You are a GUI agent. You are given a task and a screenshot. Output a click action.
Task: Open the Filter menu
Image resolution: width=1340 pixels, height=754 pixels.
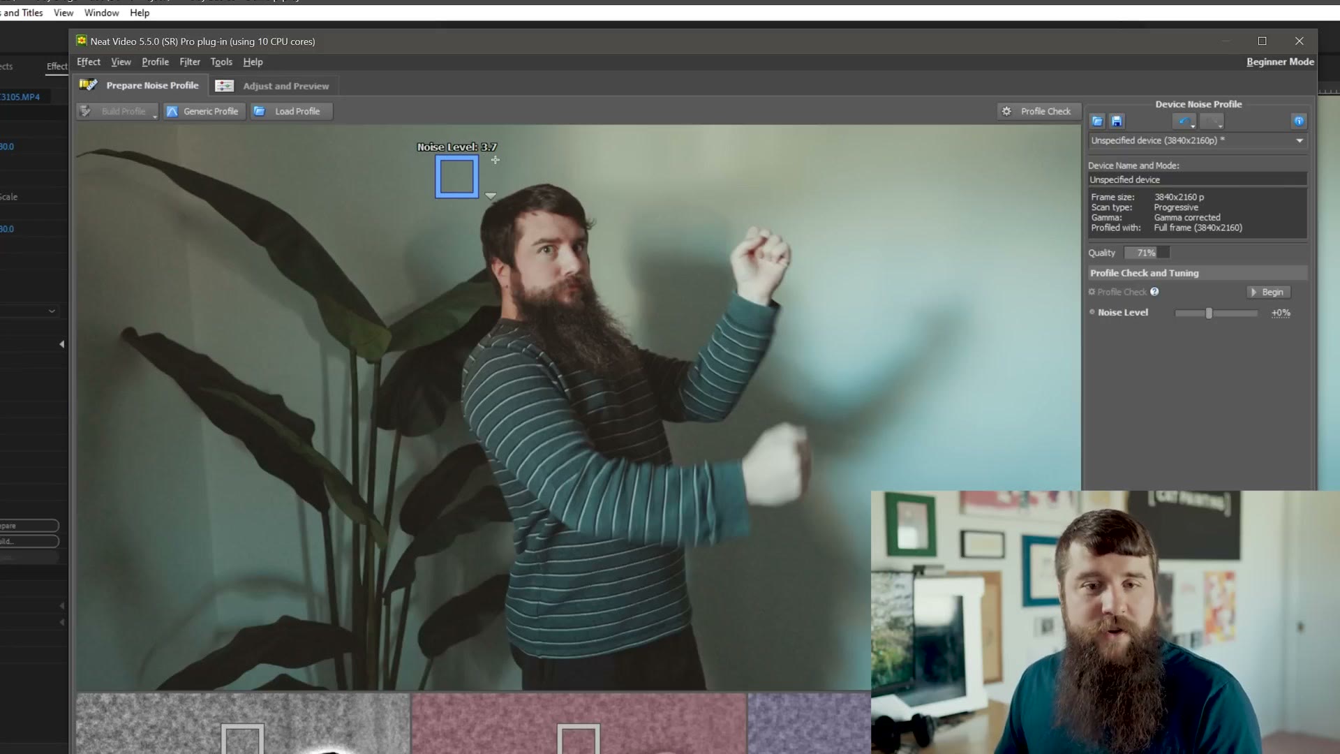pyautogui.click(x=190, y=61)
